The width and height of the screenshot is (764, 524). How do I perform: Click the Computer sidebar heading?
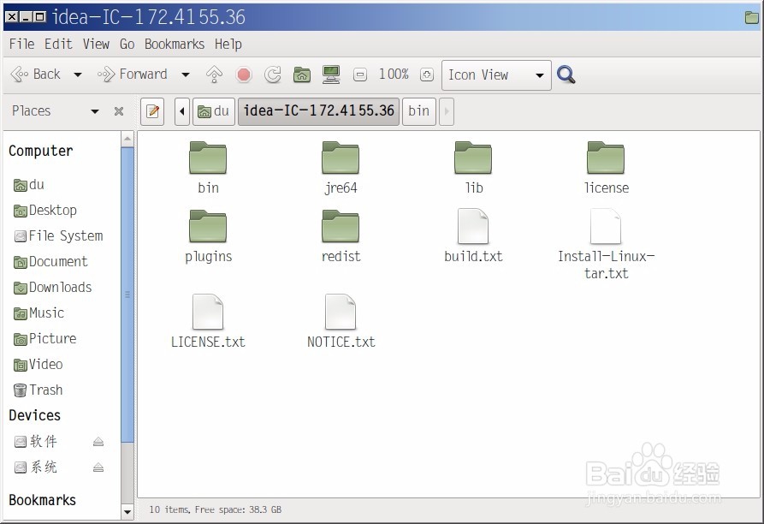pyautogui.click(x=41, y=151)
